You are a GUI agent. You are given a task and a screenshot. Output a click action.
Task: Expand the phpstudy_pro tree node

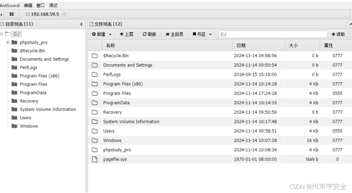(x=8, y=42)
